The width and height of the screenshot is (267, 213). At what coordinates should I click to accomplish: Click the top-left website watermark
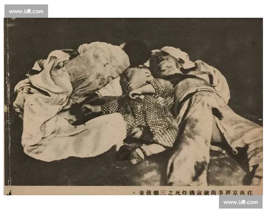pos(26,11)
